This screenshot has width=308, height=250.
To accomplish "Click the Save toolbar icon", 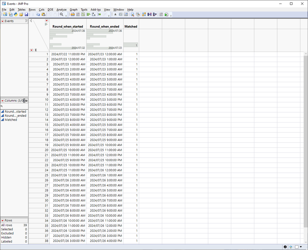I will tap(27, 14).
